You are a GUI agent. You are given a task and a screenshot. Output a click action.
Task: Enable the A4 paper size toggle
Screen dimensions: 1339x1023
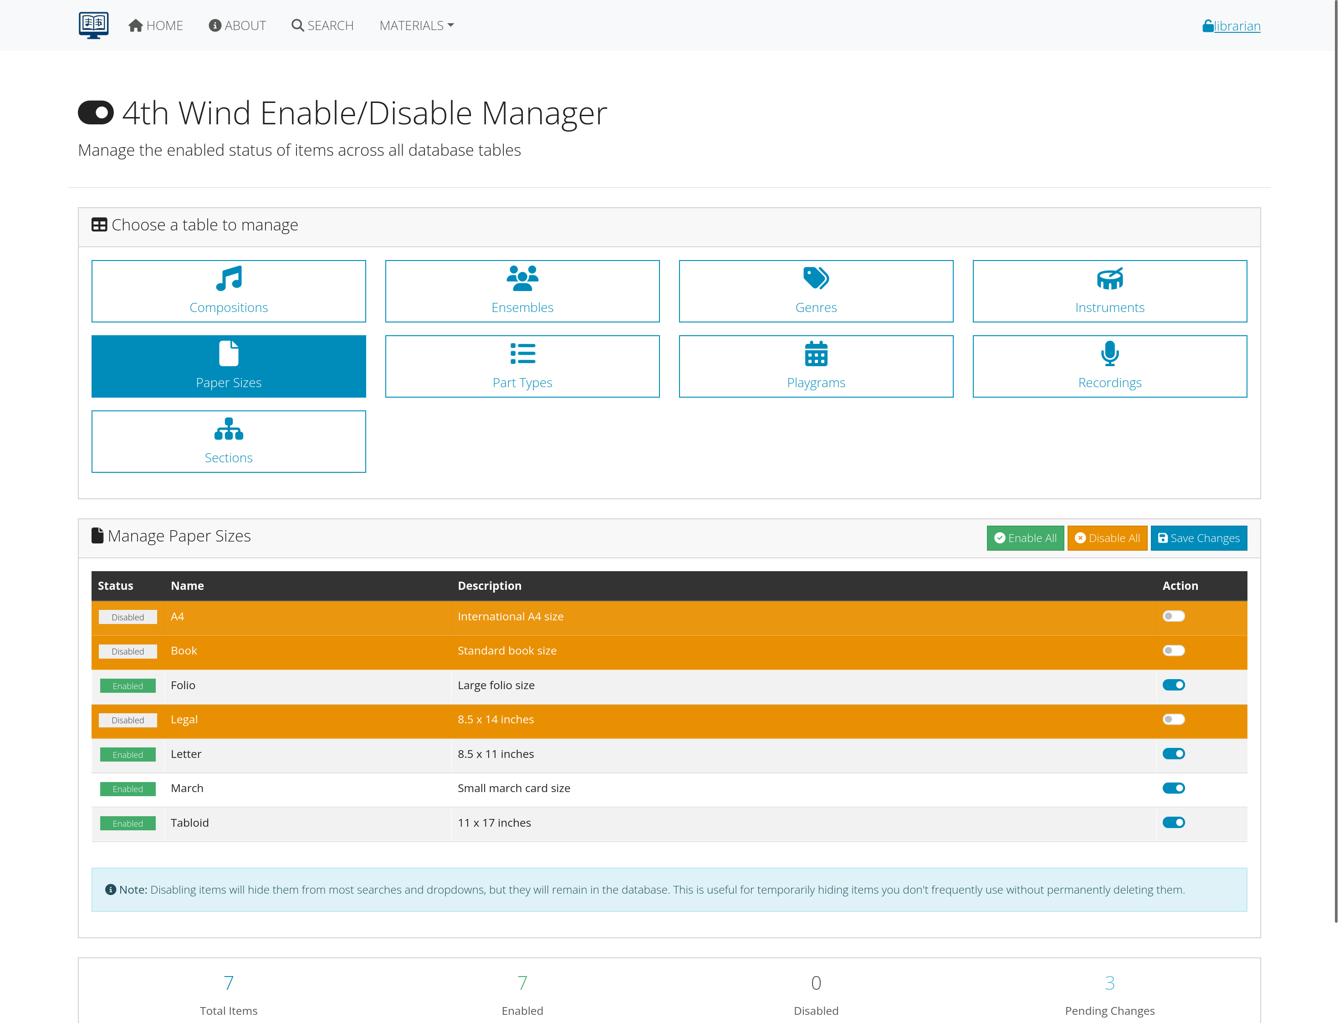[1173, 616]
